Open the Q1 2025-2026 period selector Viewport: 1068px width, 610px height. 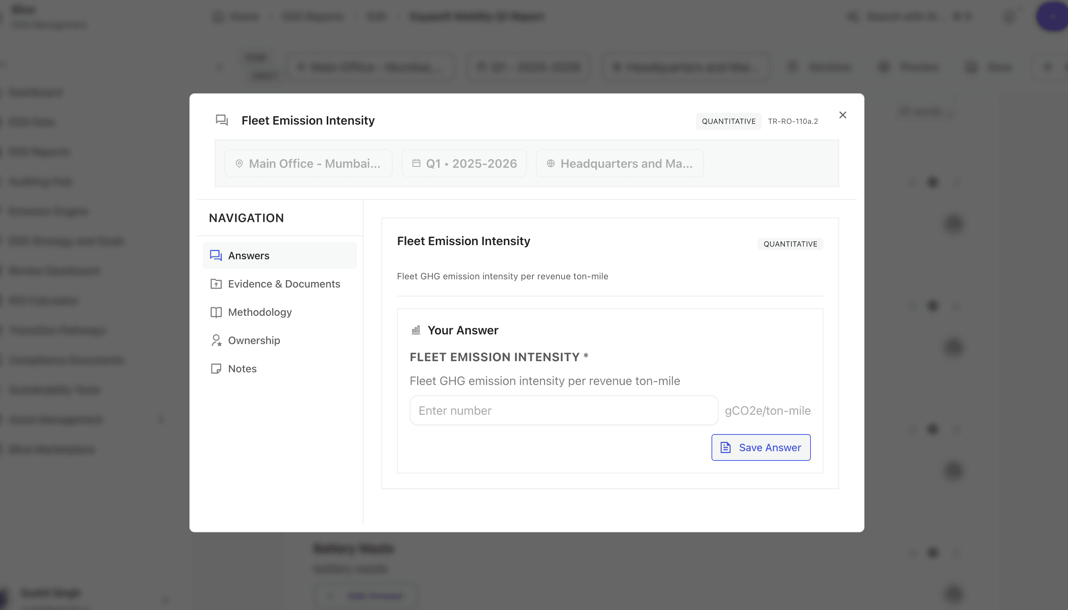click(x=464, y=163)
